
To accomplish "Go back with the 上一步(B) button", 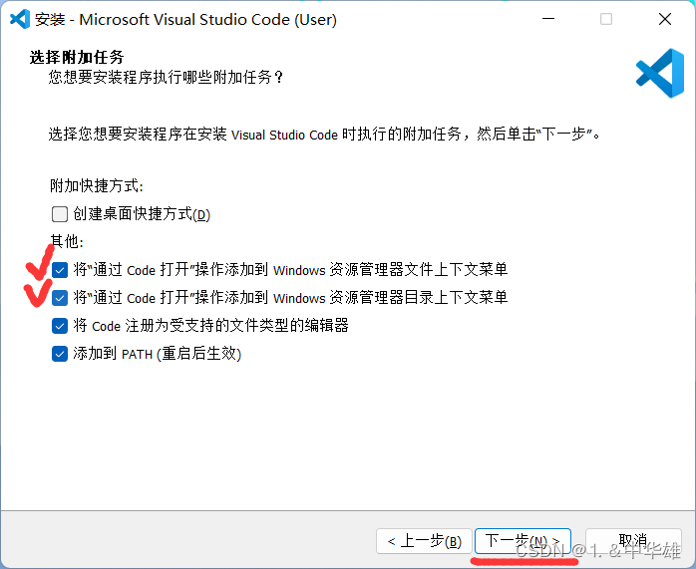I will pyautogui.click(x=424, y=541).
